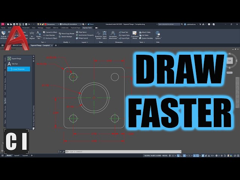This screenshot has width=240, height=180.
Task: Expand the Tools panel dropdown
Action: 142,42
